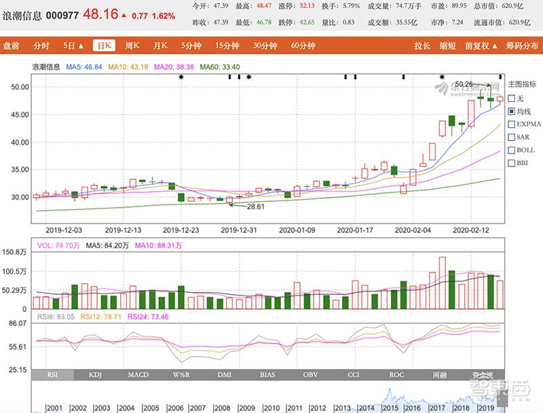This screenshot has width=543, height=413.
Task: Click the 缩短 shrink chart button
Action: [447, 46]
